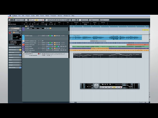Screen dimensions: 158x118
Task: Open the MIDI Inserts section in the Inspector
Action: click(15, 52)
